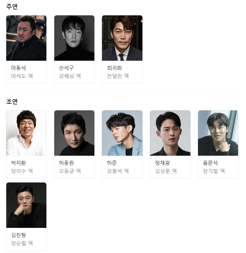246x253 pixels.
Task: Open 정재광's portrait thumbnail
Action: click(x=170, y=133)
